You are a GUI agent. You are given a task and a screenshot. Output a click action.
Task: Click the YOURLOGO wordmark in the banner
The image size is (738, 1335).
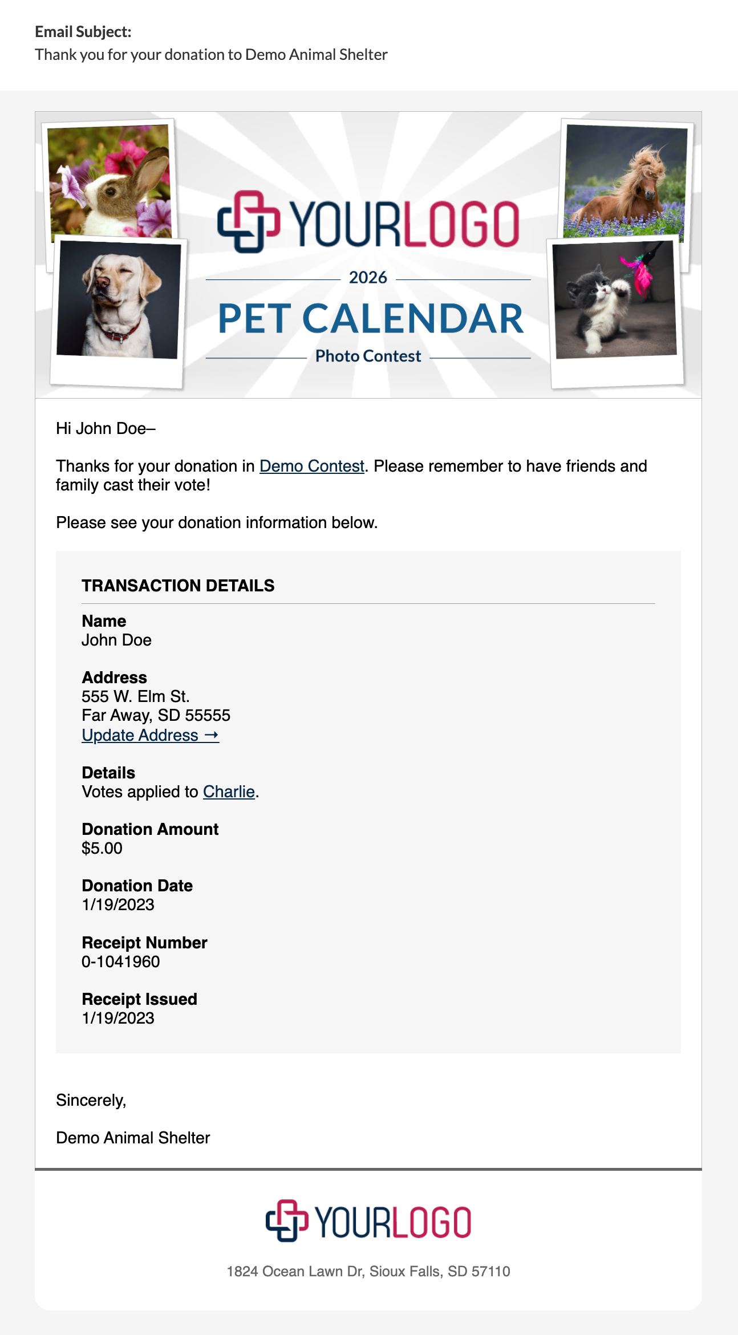[x=404, y=224]
